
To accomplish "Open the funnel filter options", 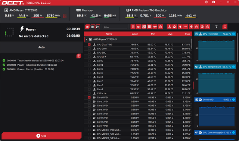I will pos(216,27).
